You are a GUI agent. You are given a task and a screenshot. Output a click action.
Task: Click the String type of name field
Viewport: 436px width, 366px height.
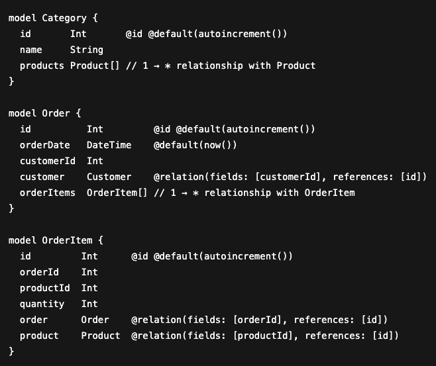point(87,50)
